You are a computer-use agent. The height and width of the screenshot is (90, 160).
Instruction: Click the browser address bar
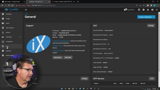point(75,5)
